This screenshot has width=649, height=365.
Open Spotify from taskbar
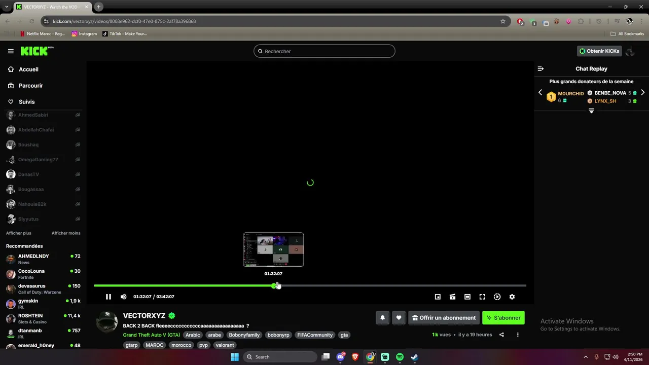[x=400, y=357]
